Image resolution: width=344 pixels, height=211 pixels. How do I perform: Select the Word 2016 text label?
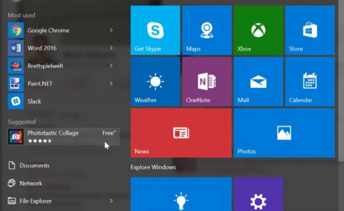(42, 48)
